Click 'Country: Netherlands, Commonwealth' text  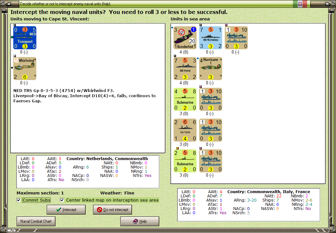pyautogui.click(x=107, y=159)
